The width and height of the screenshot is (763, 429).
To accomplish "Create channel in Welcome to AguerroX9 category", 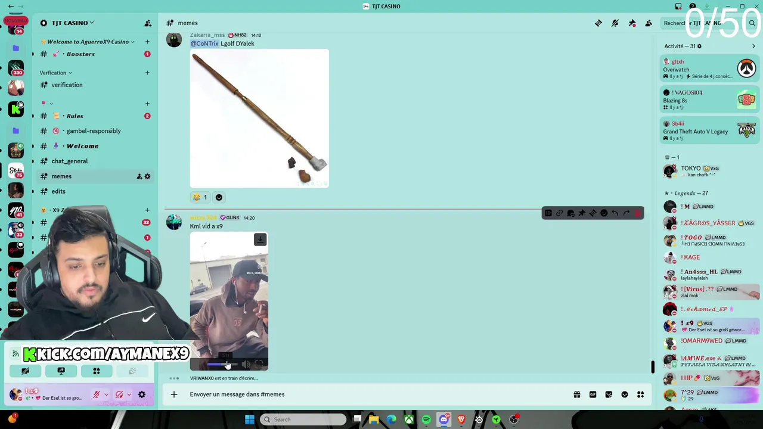I will (x=147, y=42).
